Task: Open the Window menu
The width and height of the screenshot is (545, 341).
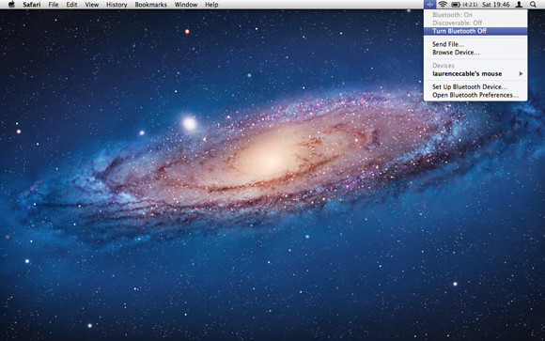Action: click(186, 5)
